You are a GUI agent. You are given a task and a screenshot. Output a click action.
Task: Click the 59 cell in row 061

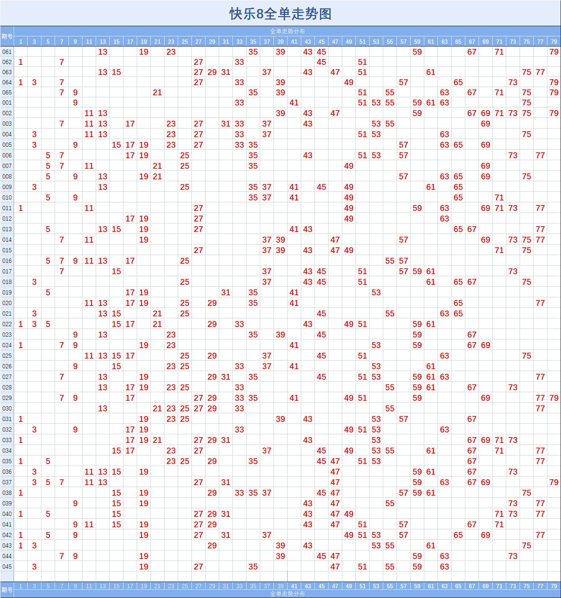tap(417, 52)
